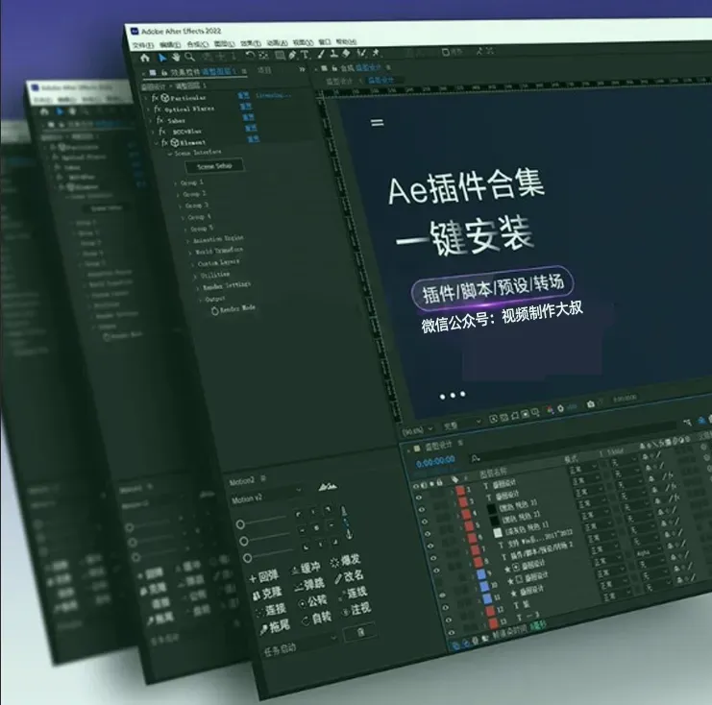The width and height of the screenshot is (712, 705).
Task: Click the 改名 rename tool in Motion2
Action: point(349,577)
